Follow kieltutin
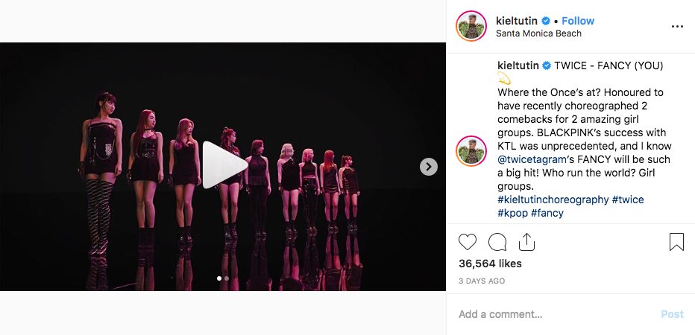The height and width of the screenshot is (335, 695). (578, 20)
